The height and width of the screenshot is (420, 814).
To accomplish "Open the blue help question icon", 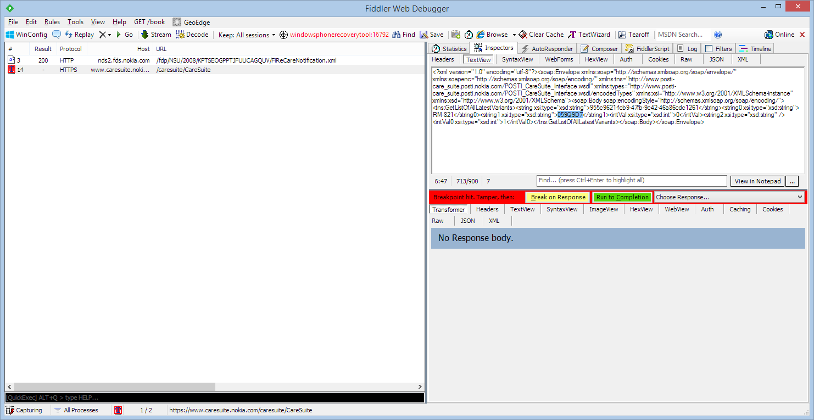I will 717,35.
